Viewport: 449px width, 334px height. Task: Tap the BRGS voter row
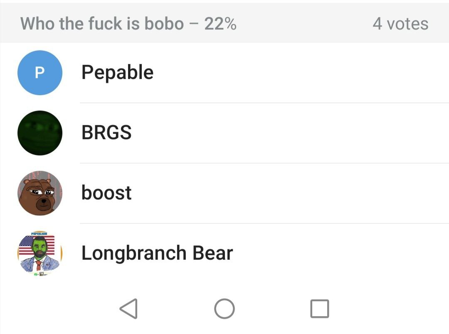(224, 133)
